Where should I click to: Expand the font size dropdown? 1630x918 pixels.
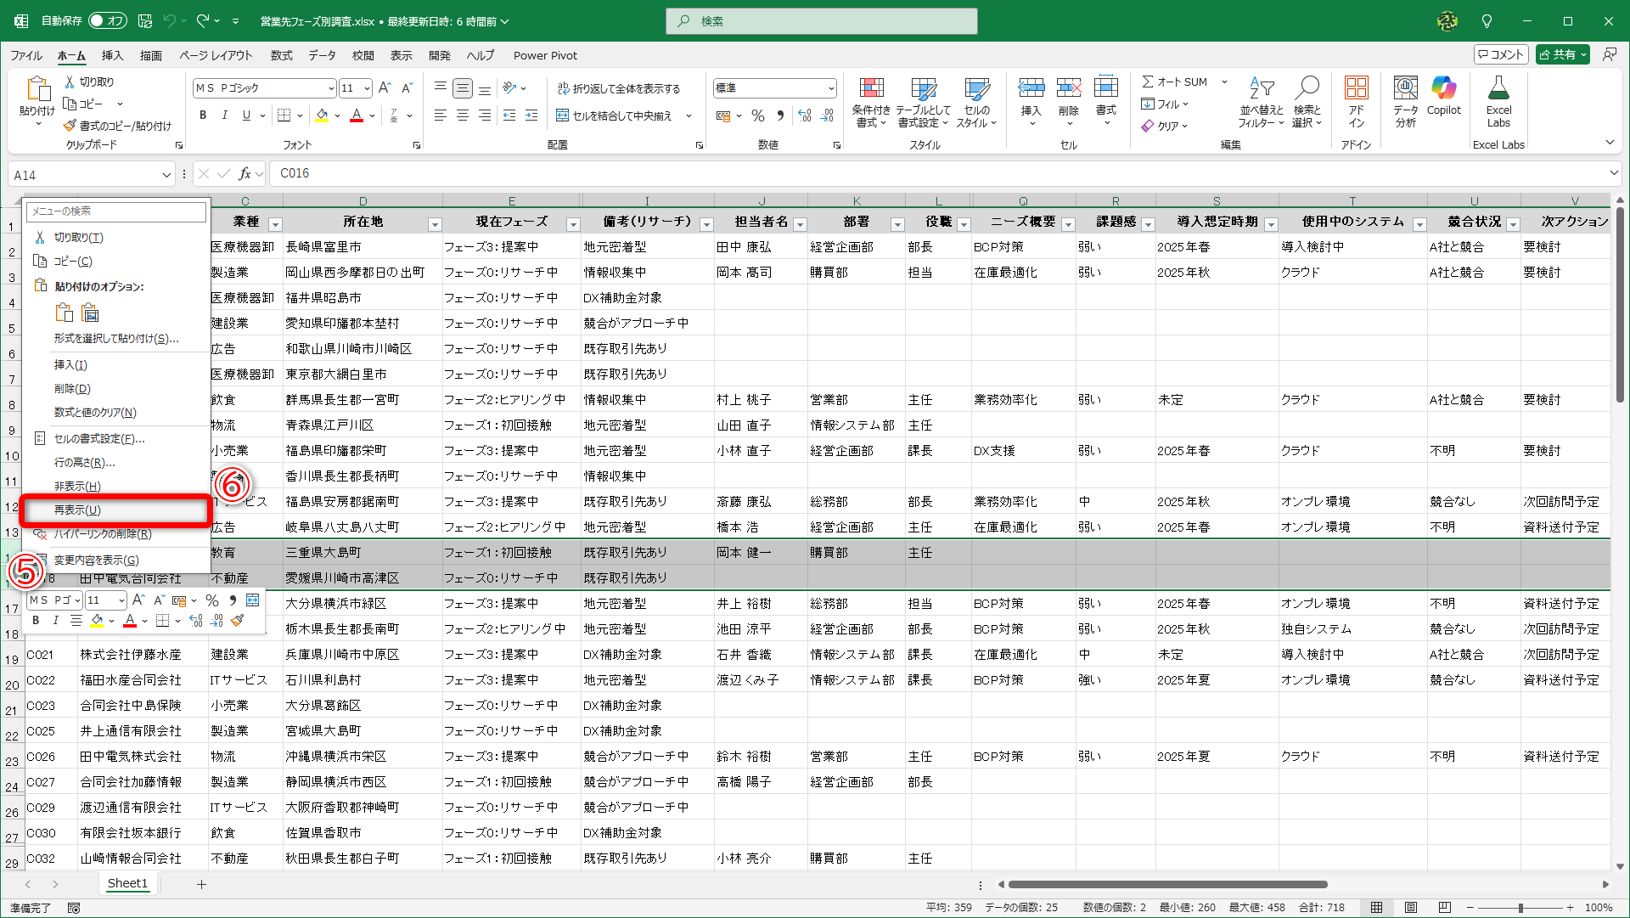point(368,87)
